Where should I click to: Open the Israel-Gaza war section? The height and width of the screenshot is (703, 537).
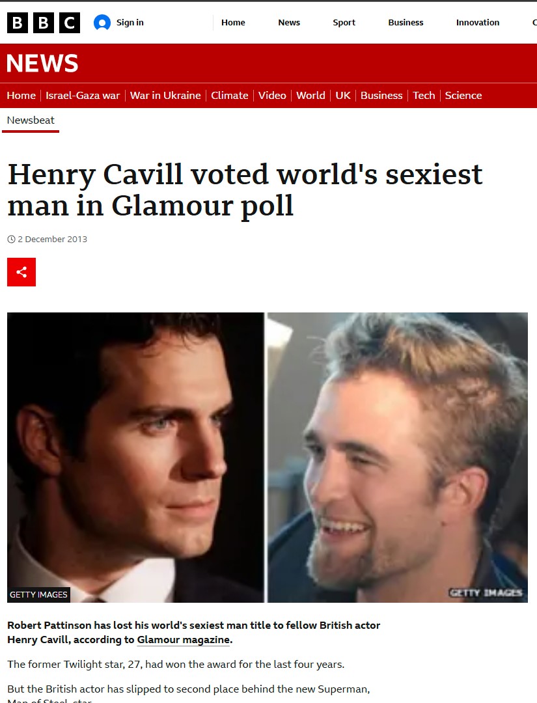[x=83, y=95]
